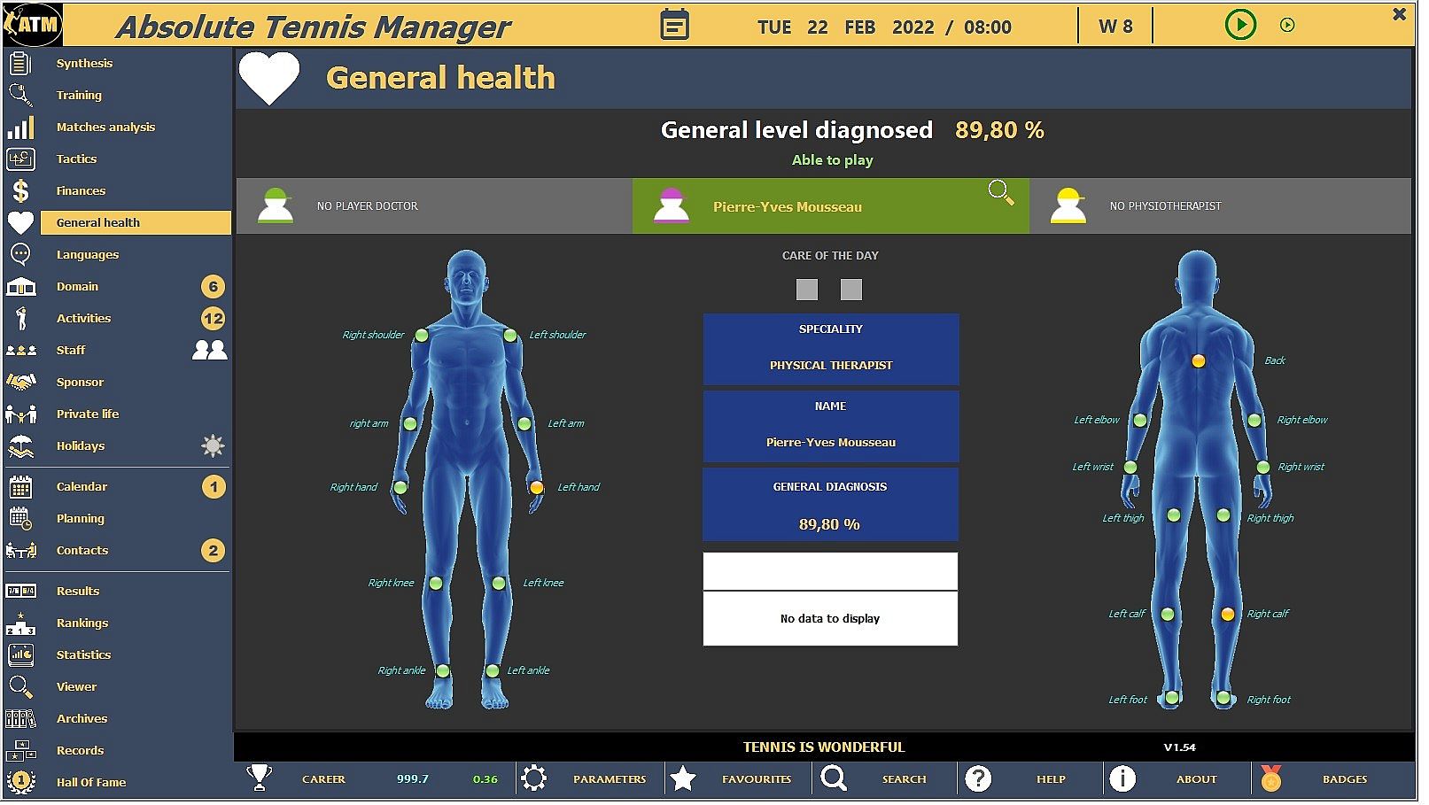Open Matches analysis
1429x805 pixels.
[x=106, y=128]
